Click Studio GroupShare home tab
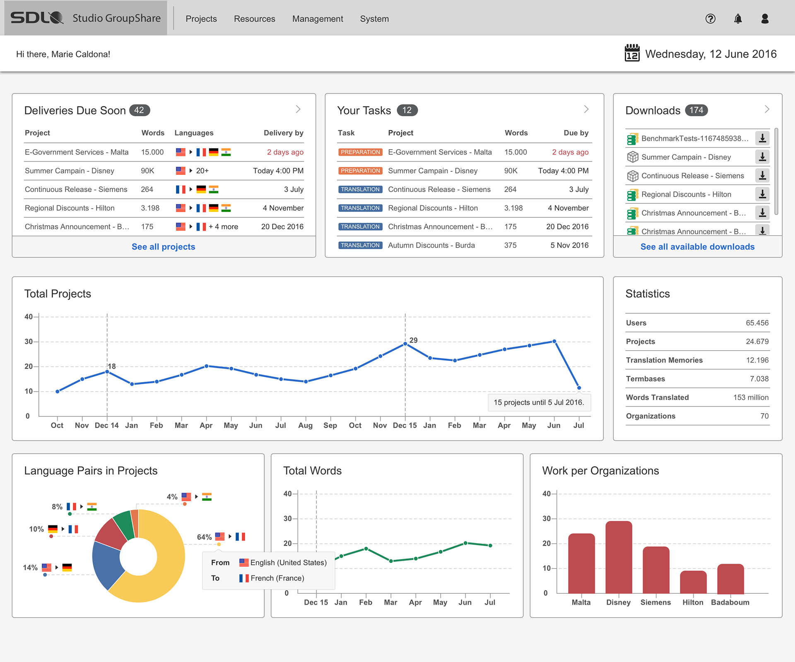This screenshot has height=662, width=795. [86, 18]
